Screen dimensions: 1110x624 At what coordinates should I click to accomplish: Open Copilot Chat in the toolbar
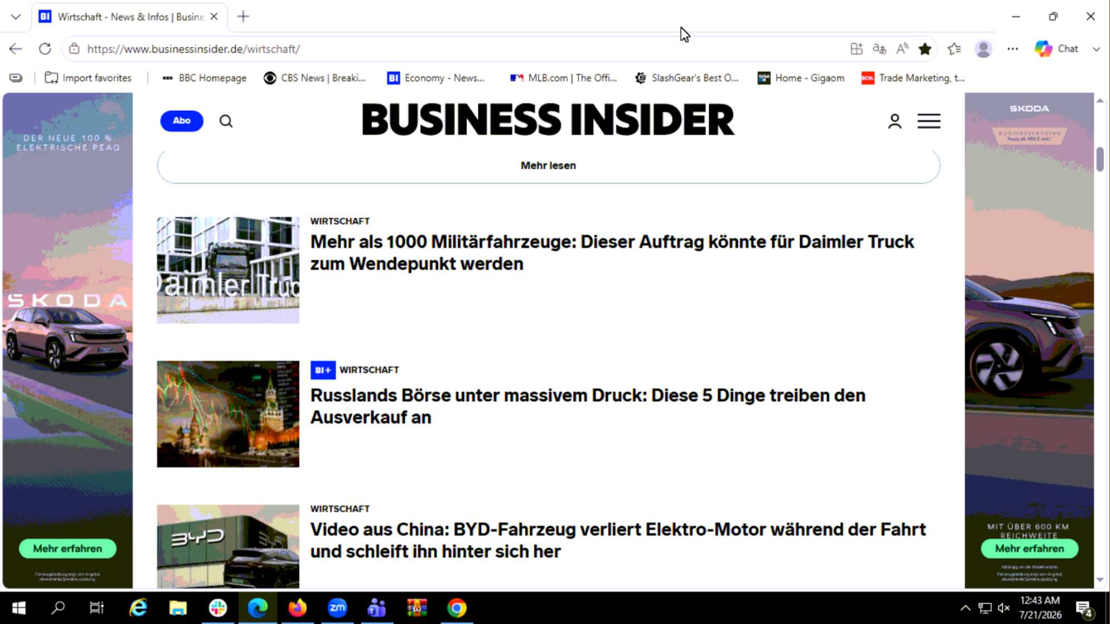point(1057,49)
